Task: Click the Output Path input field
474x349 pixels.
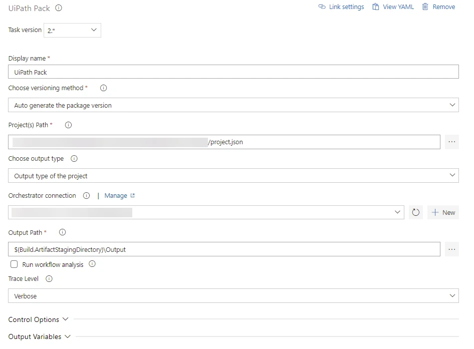Action: click(x=224, y=249)
